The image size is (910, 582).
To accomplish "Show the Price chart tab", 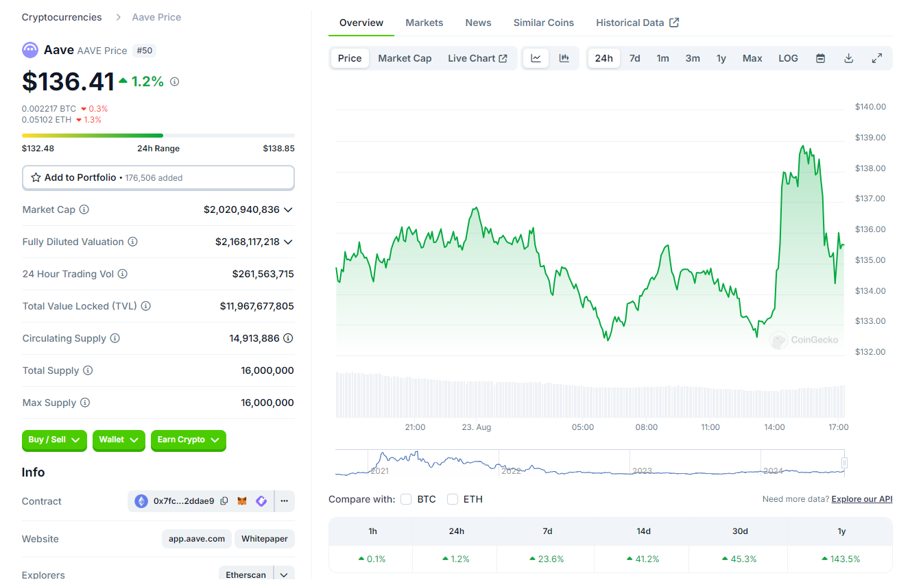I will coord(350,58).
